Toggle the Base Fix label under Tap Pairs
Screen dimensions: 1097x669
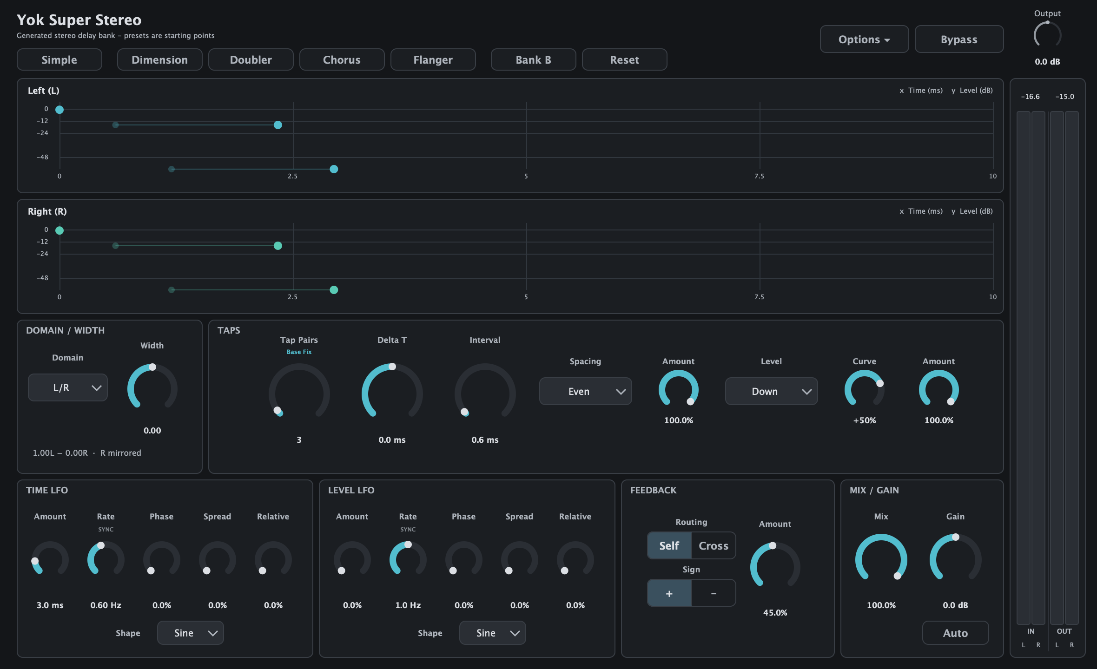click(299, 352)
